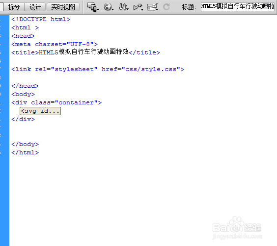Viewport: 277px width, 246px height.
Task: Click the <head> opening tag line
Action: pyautogui.click(x=23, y=36)
